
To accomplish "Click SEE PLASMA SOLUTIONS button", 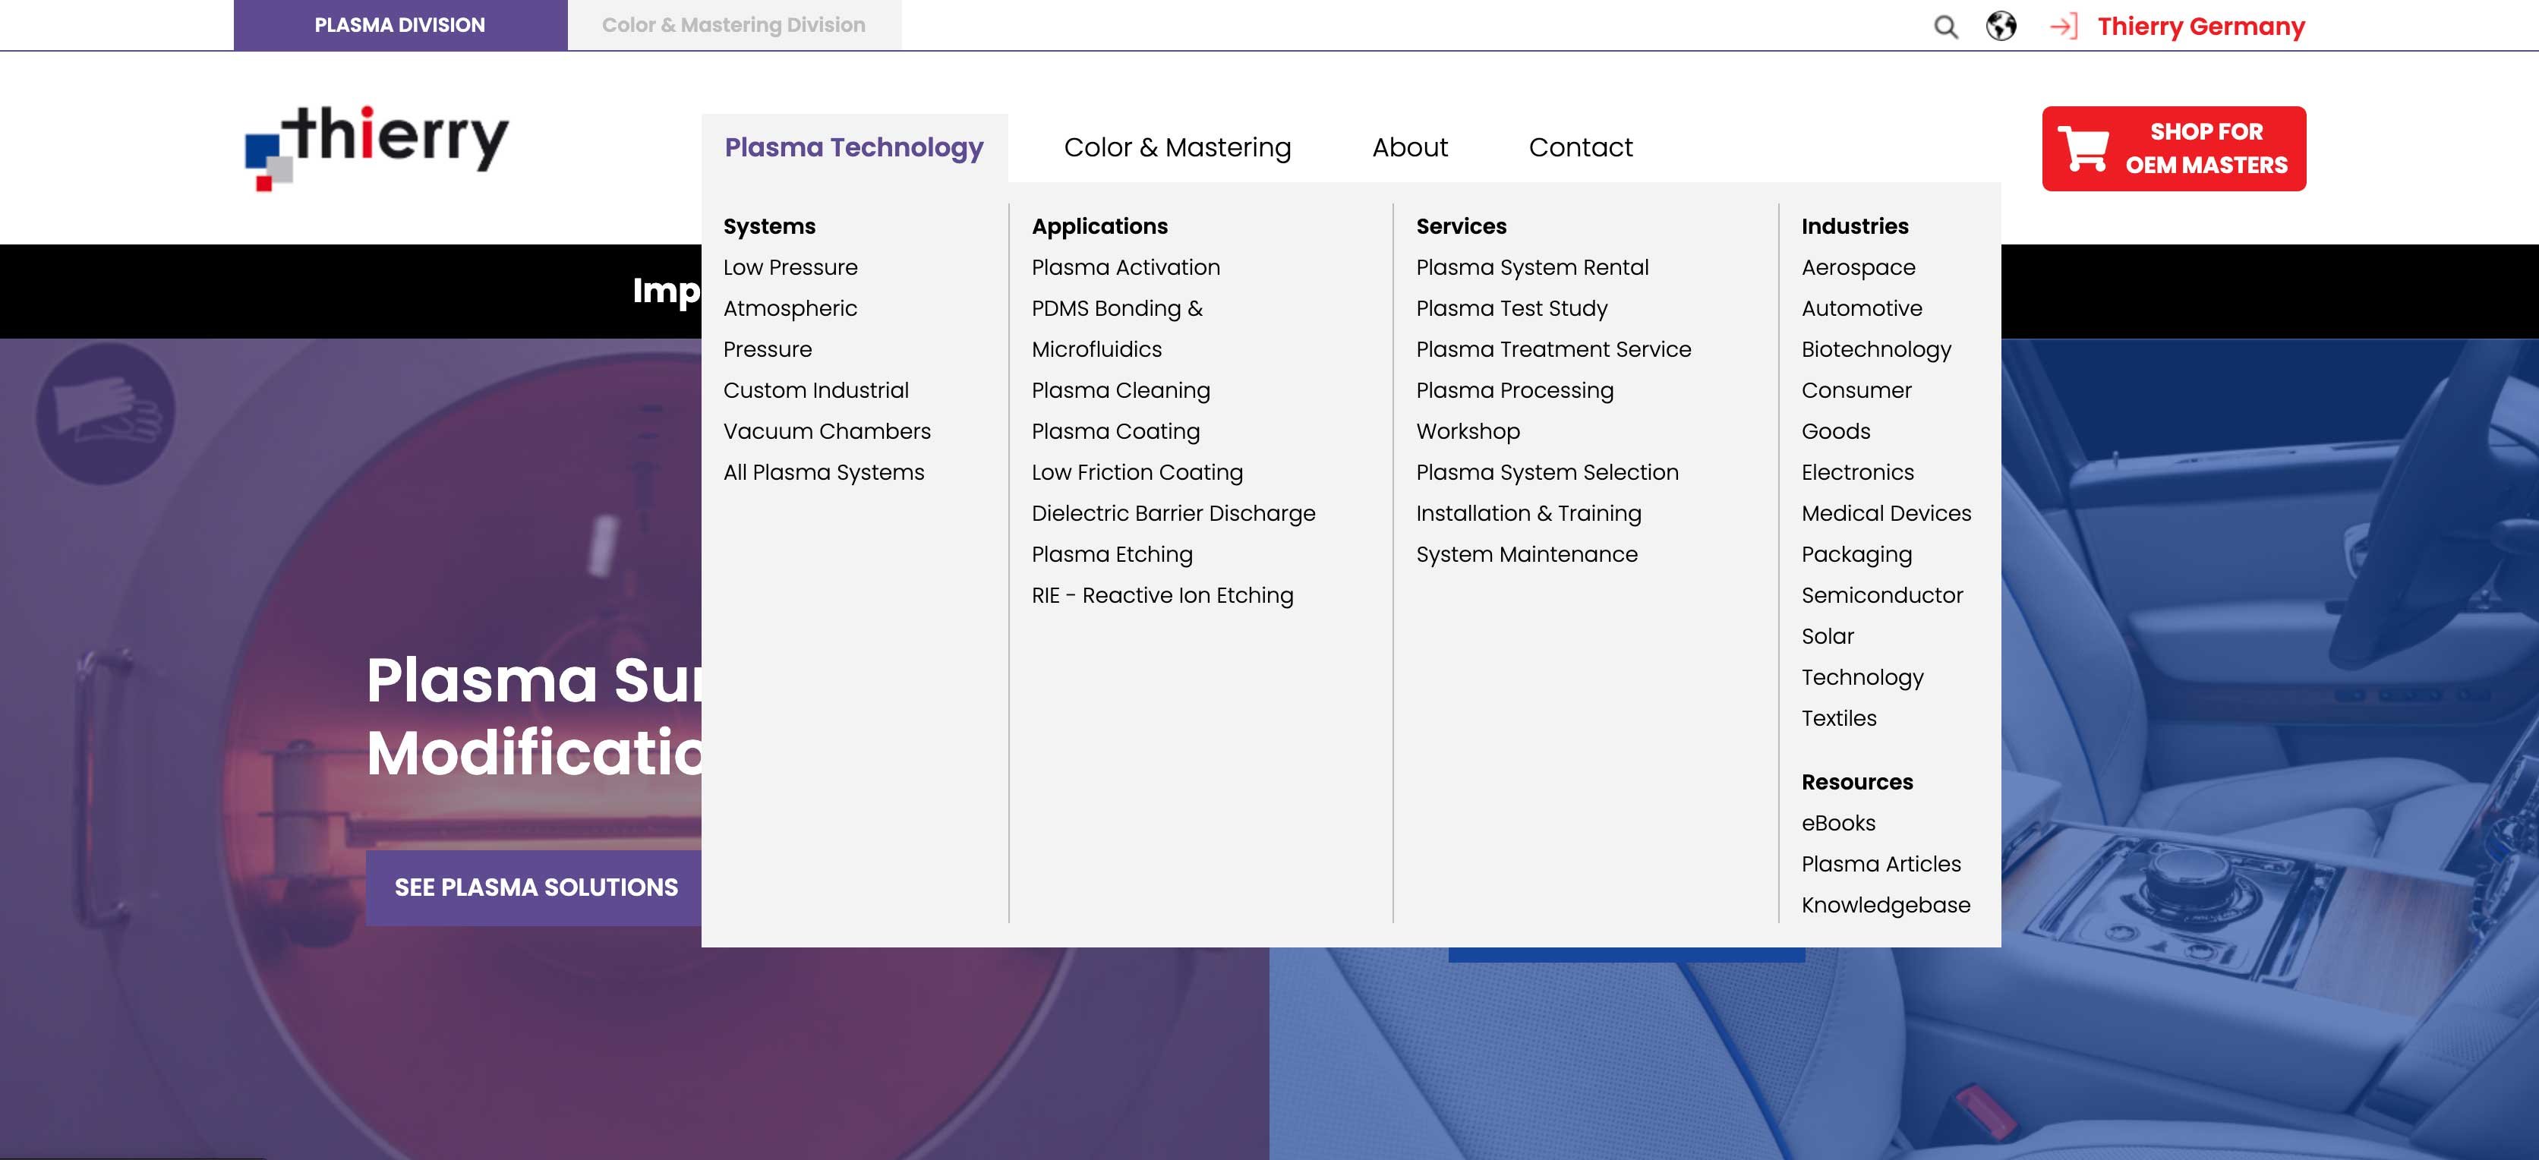I will [x=536, y=887].
